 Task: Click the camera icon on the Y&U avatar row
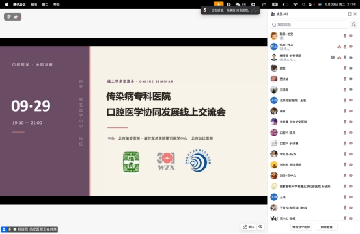351,218
